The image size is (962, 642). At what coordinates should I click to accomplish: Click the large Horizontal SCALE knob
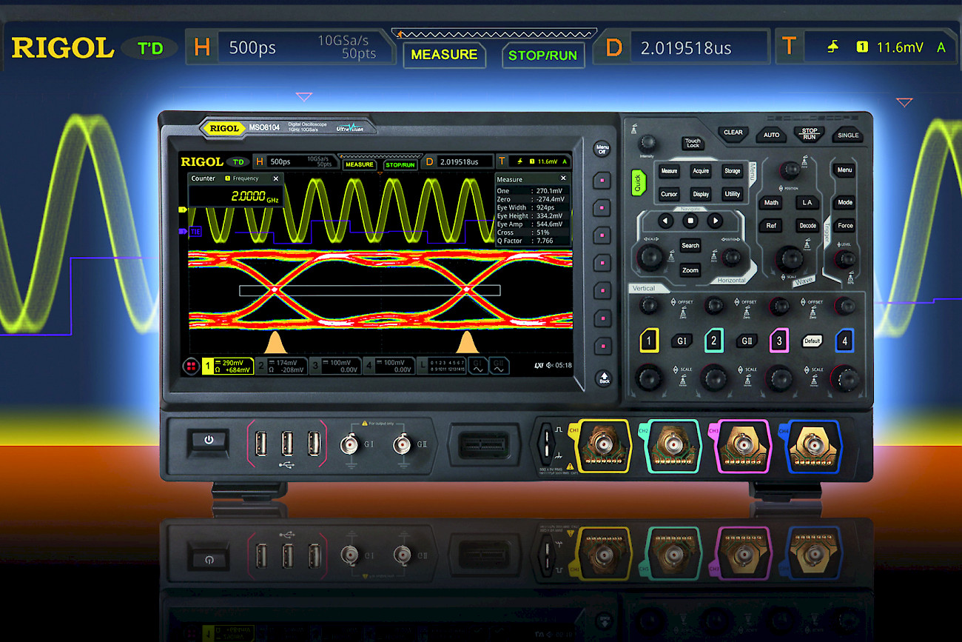650,257
